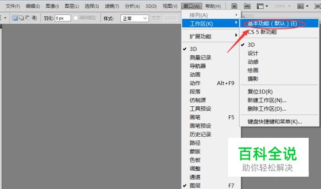This screenshot has width=321, height=189.
Task: Toggle the 图层 panel entry (F7)
Action: 211,186
